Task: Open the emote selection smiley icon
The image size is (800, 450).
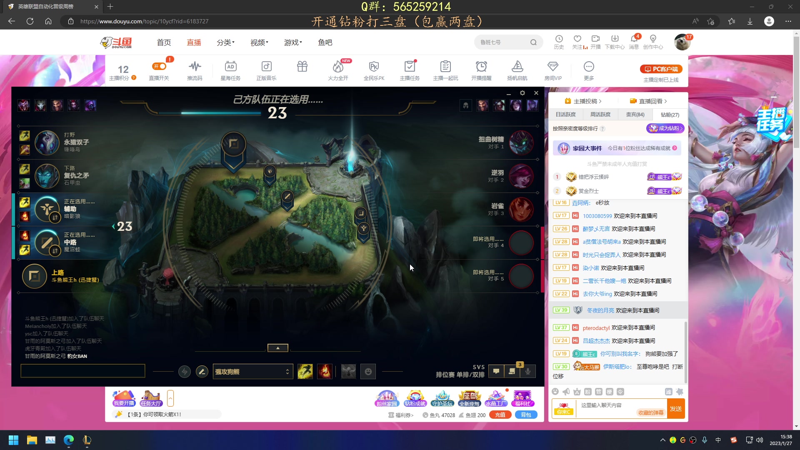Action: click(368, 371)
